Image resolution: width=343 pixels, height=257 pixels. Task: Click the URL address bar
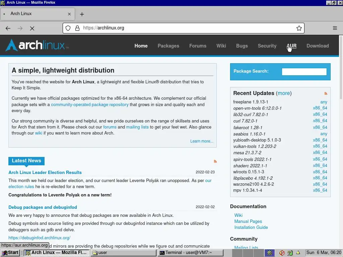click(183, 28)
